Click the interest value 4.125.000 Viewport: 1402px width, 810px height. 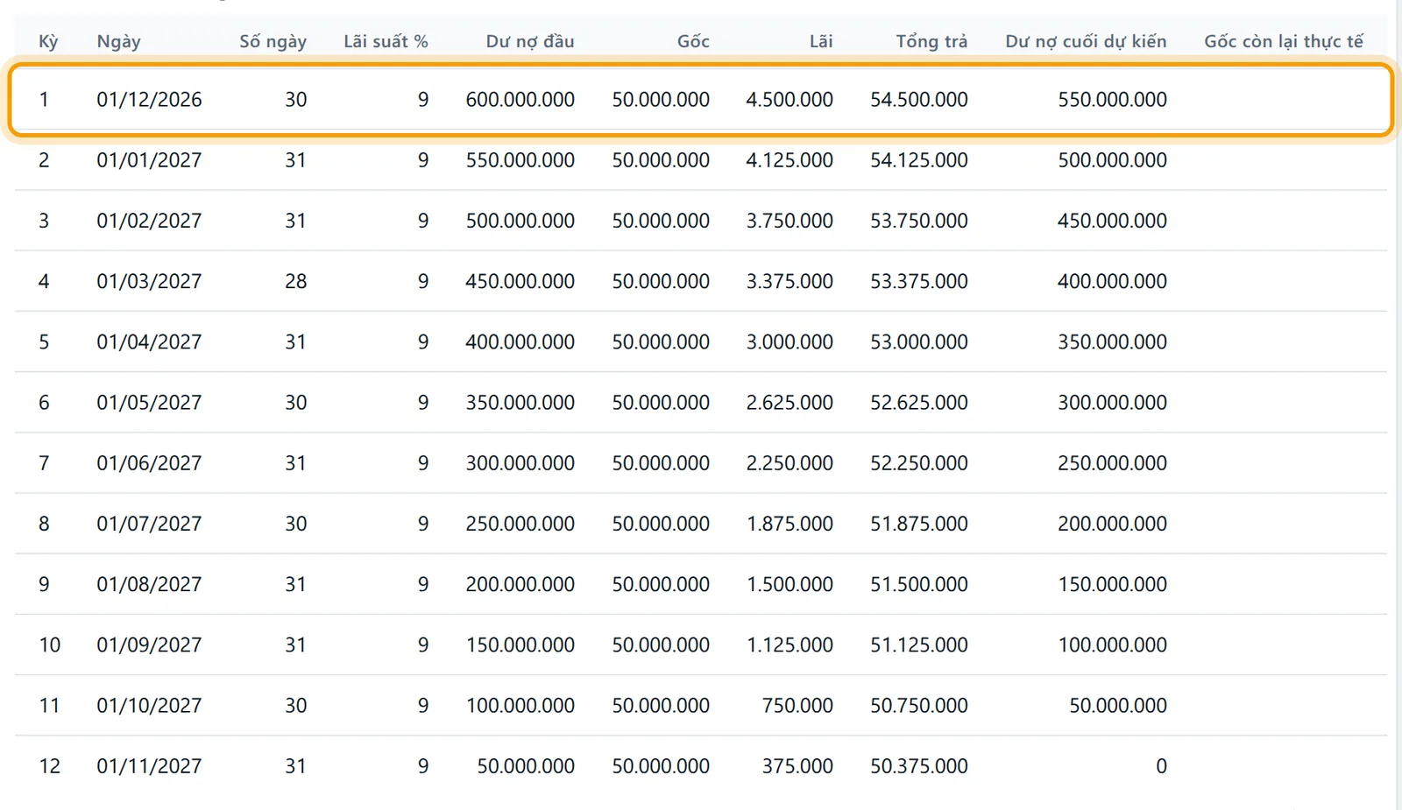pyautogui.click(x=790, y=160)
